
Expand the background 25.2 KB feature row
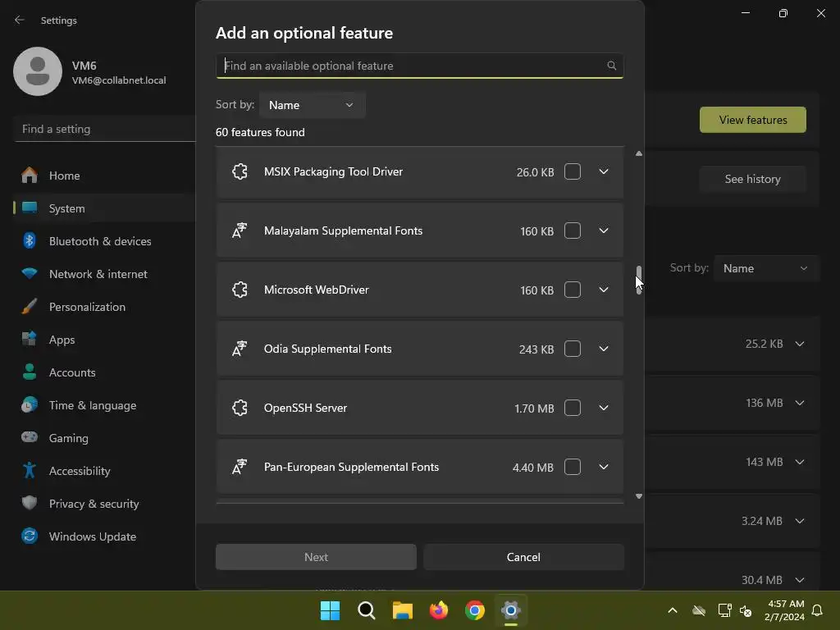click(799, 344)
